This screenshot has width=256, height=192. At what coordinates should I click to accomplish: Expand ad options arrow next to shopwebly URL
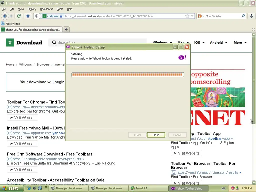[83, 159]
